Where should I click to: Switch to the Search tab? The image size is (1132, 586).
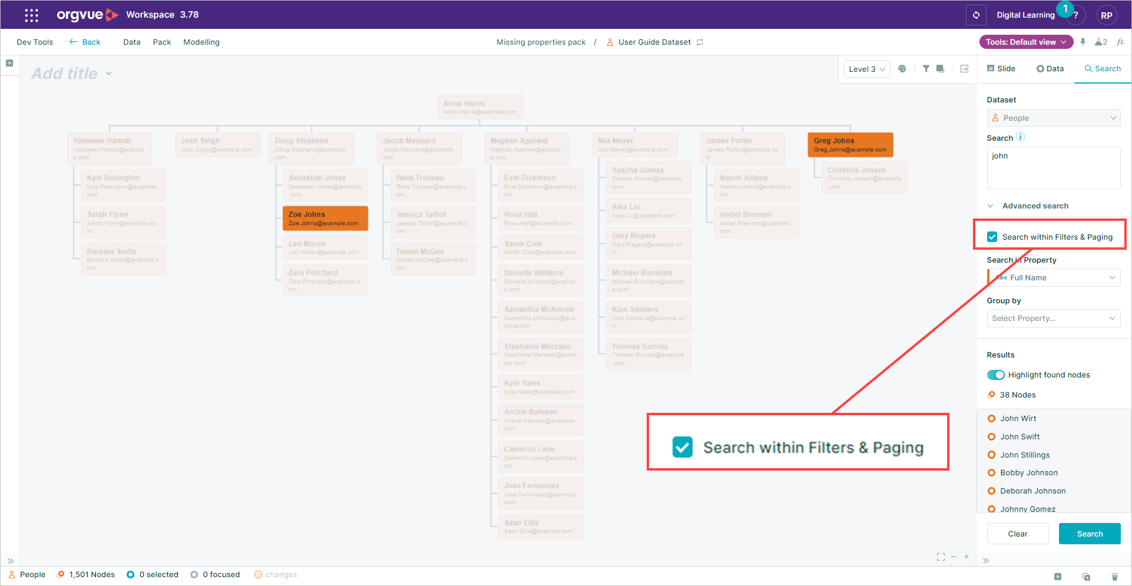point(1103,68)
